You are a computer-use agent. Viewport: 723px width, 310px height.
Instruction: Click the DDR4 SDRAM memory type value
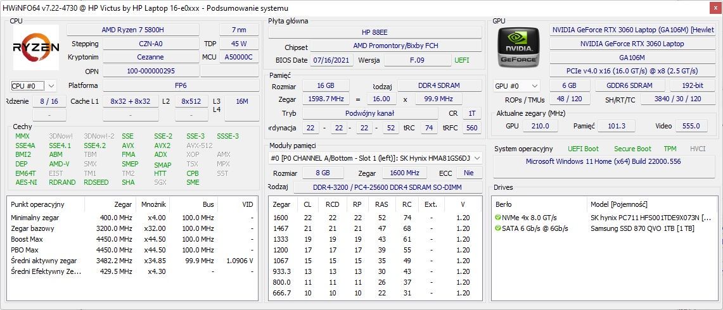pos(439,85)
